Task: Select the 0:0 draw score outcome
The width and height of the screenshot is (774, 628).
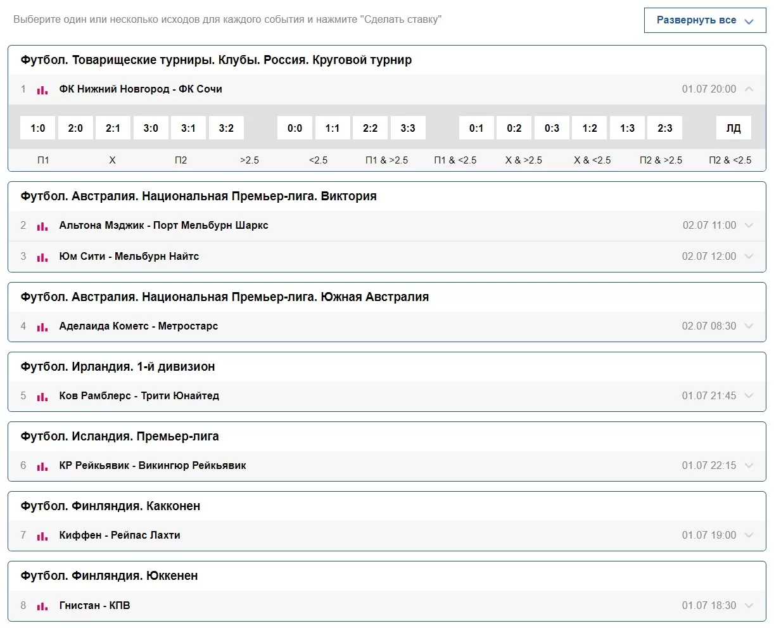Action: [295, 128]
